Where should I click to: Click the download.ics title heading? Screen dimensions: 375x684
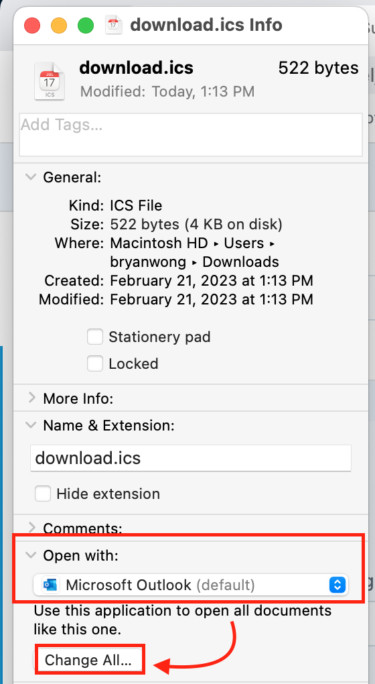click(x=137, y=68)
